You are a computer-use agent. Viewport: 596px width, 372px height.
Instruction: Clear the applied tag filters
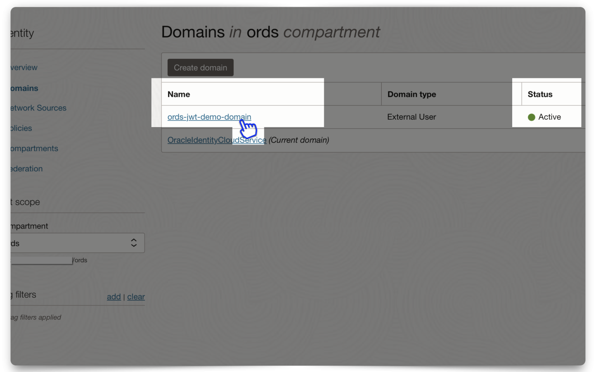pyautogui.click(x=136, y=296)
